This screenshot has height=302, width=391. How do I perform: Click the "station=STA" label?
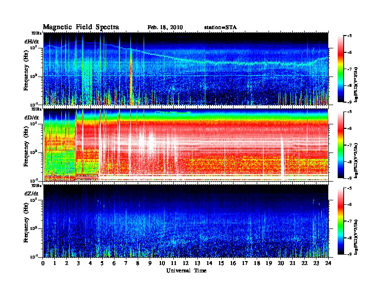[x=220, y=28]
